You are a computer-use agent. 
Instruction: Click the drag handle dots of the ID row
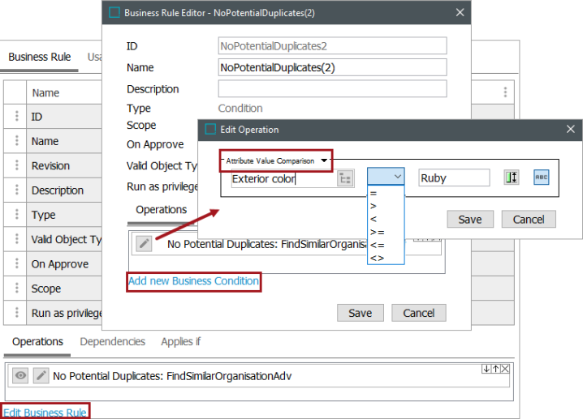[x=17, y=116]
